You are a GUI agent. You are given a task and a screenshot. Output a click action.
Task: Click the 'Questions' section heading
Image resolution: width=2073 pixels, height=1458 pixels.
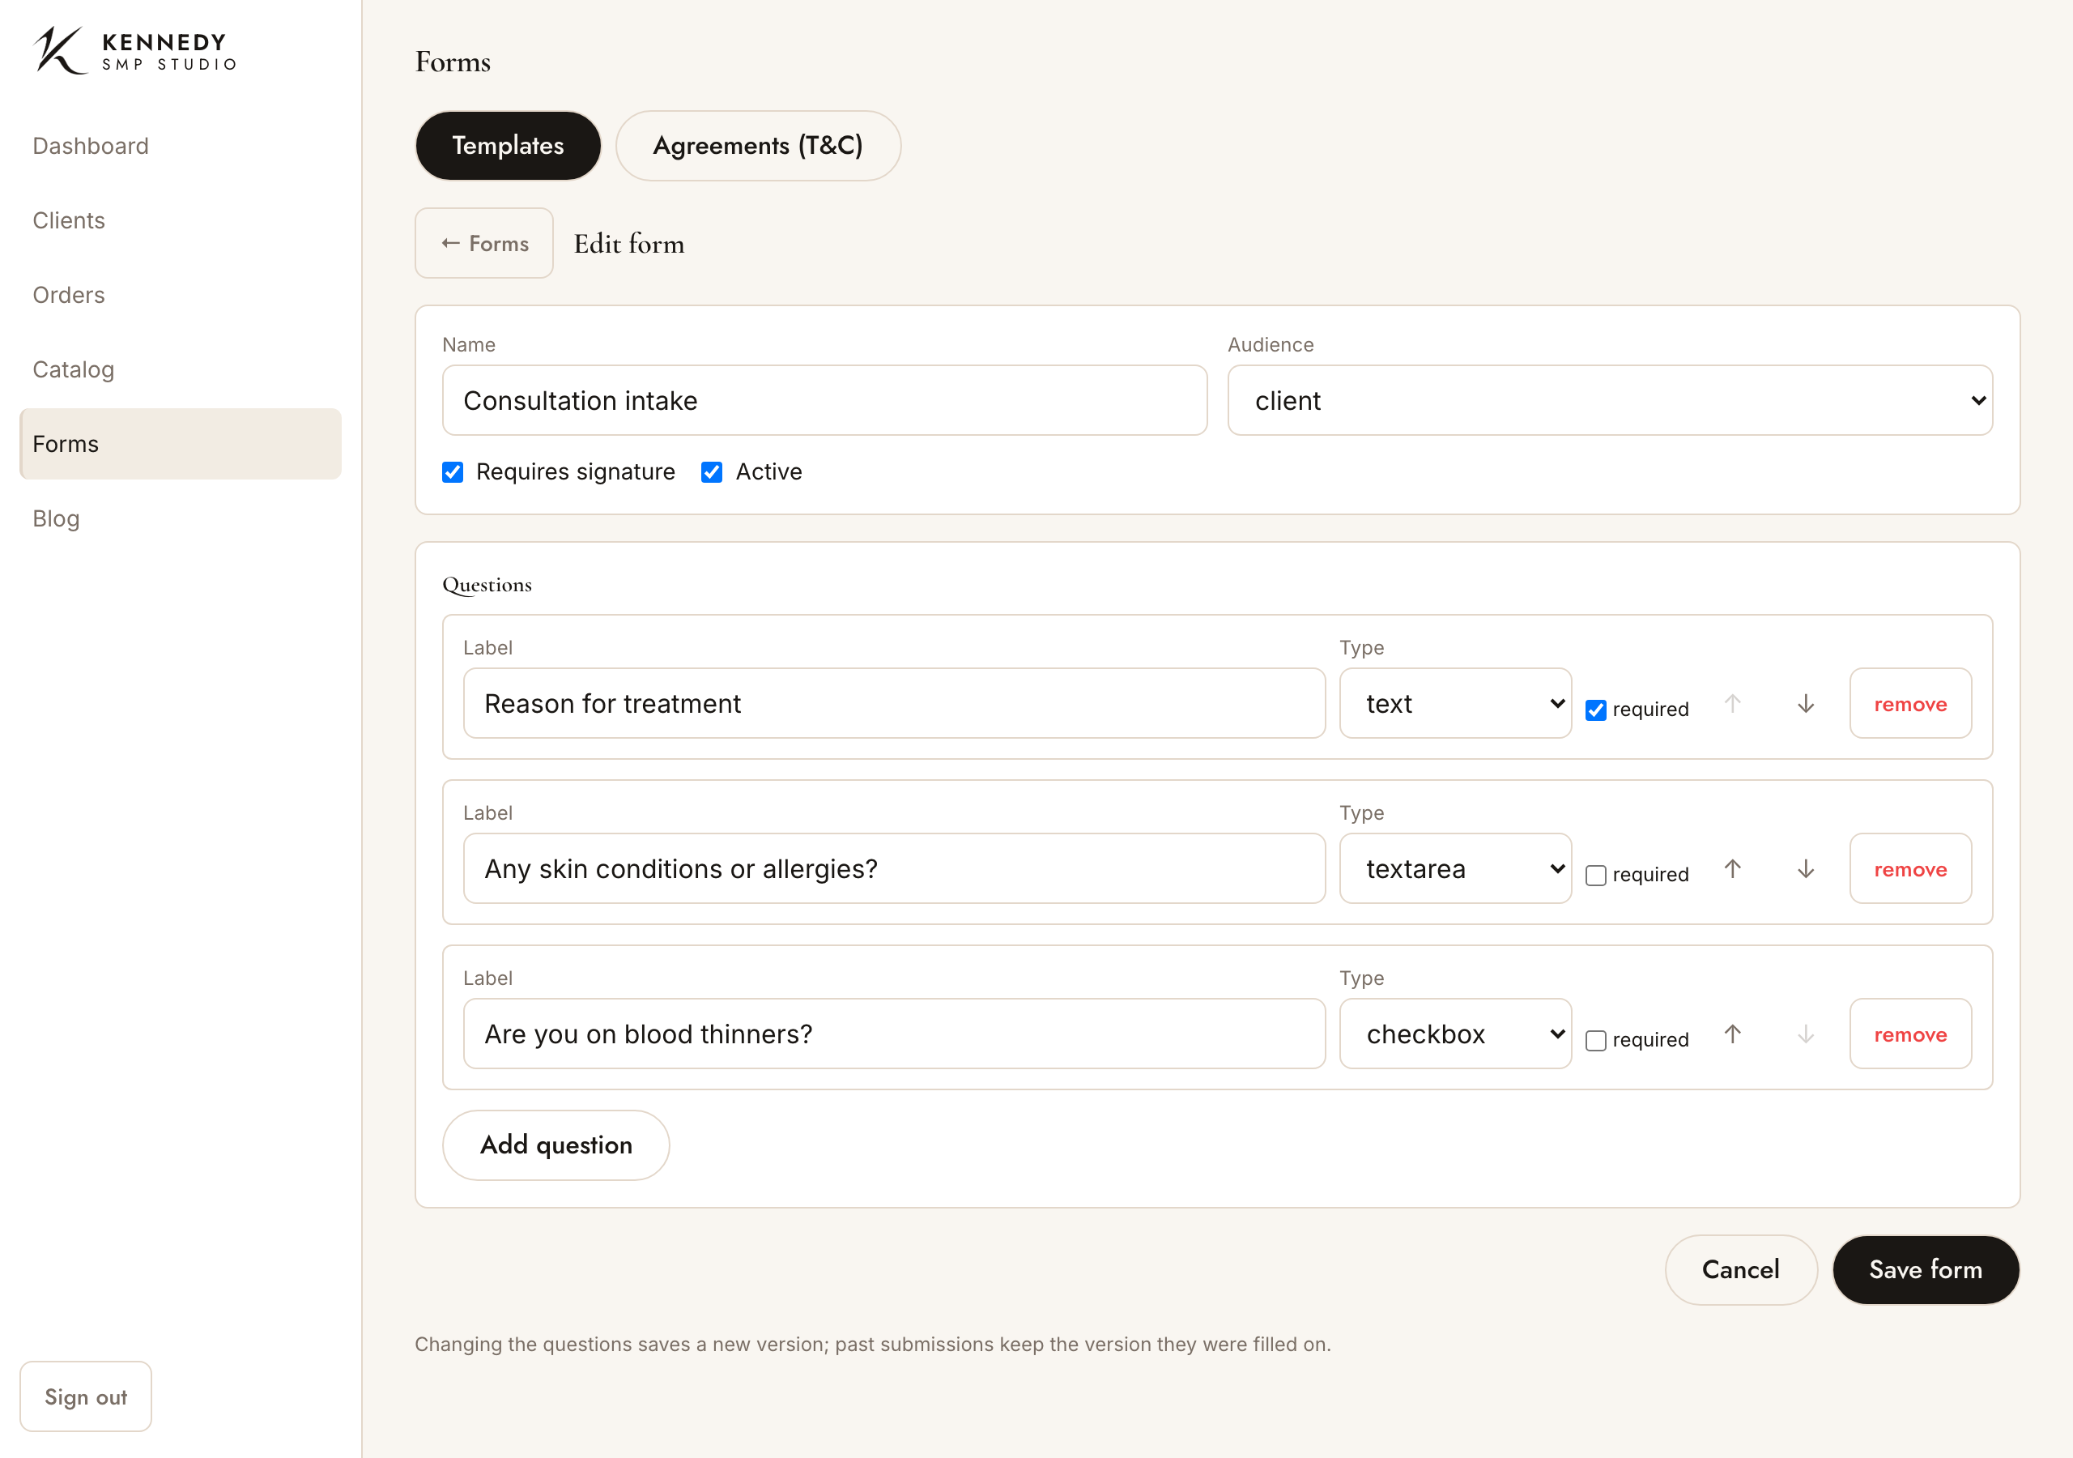[x=487, y=586]
